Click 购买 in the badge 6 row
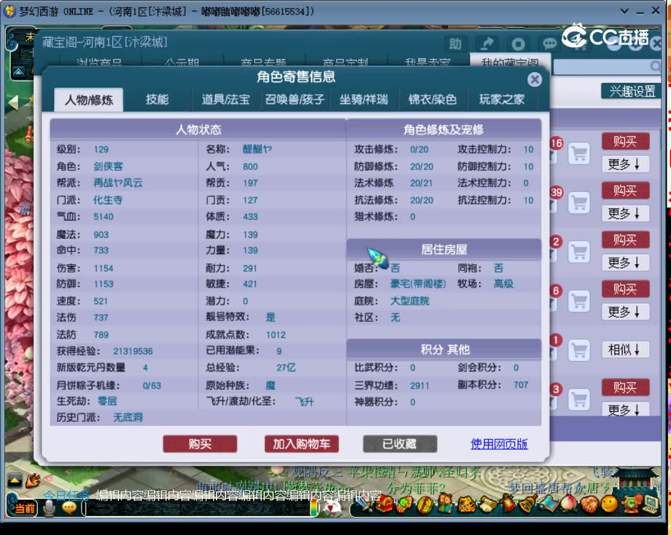 point(625,289)
